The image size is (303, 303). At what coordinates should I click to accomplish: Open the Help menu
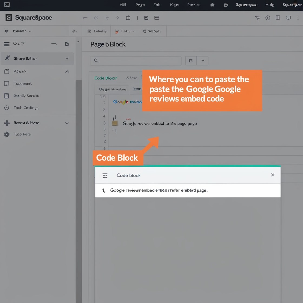(270, 5)
